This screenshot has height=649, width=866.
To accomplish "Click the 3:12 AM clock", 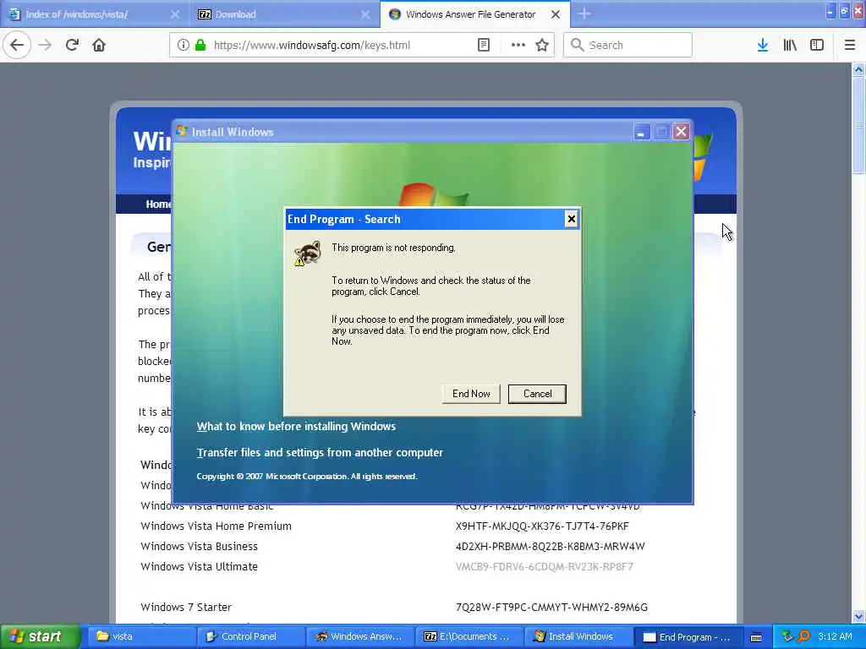I will coord(835,636).
